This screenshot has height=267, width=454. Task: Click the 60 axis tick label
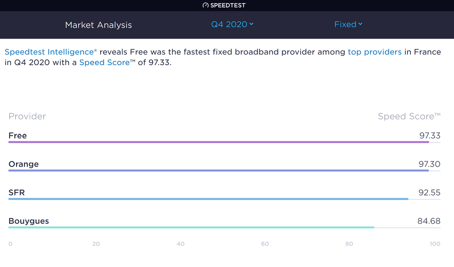[265, 244]
